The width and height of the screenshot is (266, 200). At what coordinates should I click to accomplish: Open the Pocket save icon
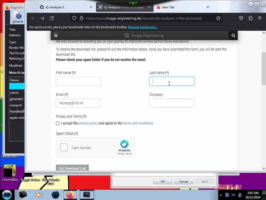[241, 18]
